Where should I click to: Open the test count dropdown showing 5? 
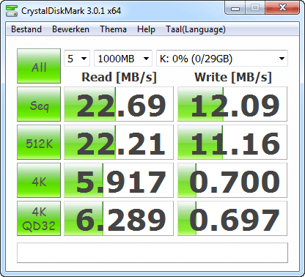(x=77, y=59)
